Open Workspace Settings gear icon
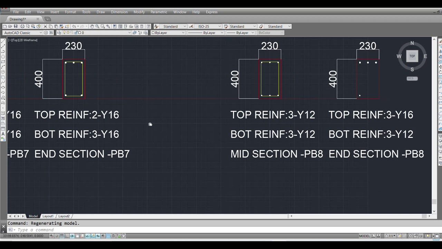 [x=46, y=33]
